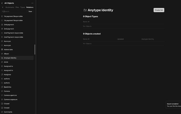Click the text icon next to Camera
This screenshot has width=181, height=114.
[2, 91]
